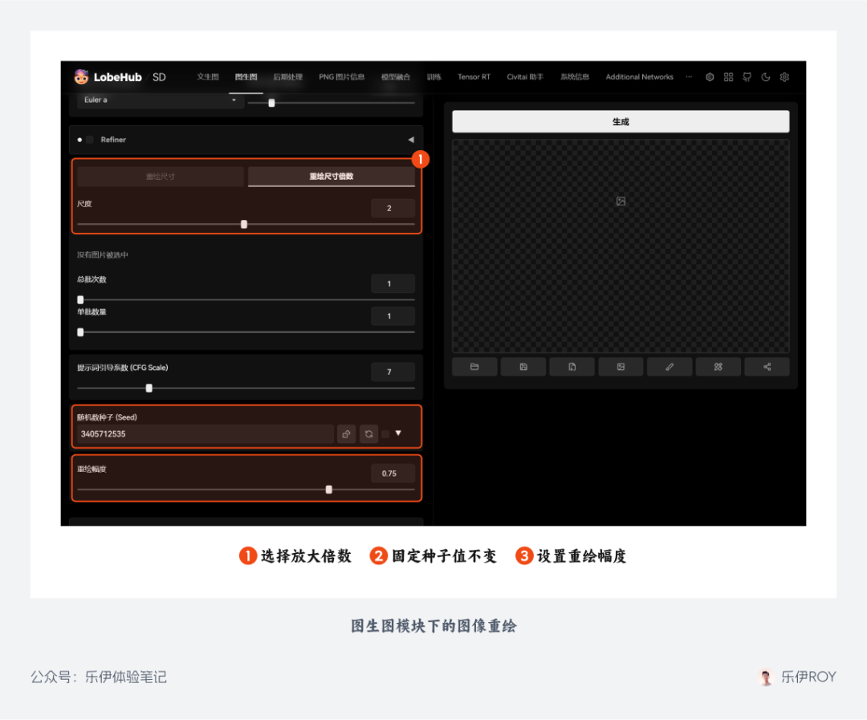Toggle dark mode with the moon icon
The height and width of the screenshot is (720, 867).
[x=766, y=77]
